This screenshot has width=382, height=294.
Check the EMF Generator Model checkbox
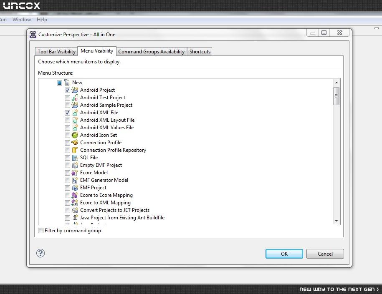click(68, 181)
